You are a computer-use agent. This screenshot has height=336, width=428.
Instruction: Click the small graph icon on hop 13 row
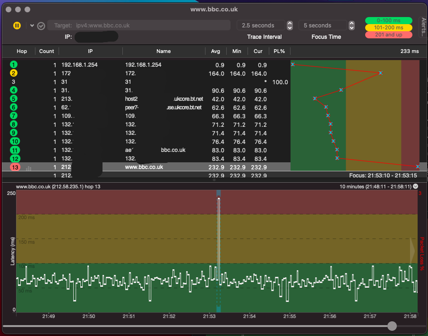28,168
